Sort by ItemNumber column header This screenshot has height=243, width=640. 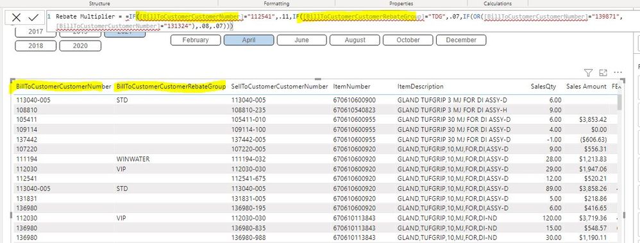(x=352, y=87)
